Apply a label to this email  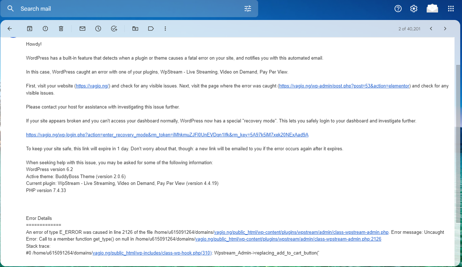point(151,28)
